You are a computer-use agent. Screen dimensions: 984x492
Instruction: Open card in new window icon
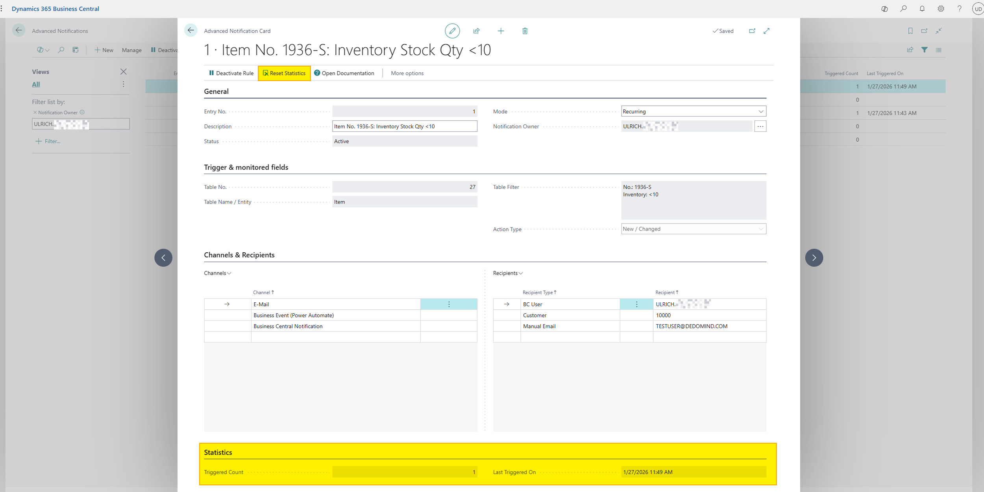[x=752, y=31]
